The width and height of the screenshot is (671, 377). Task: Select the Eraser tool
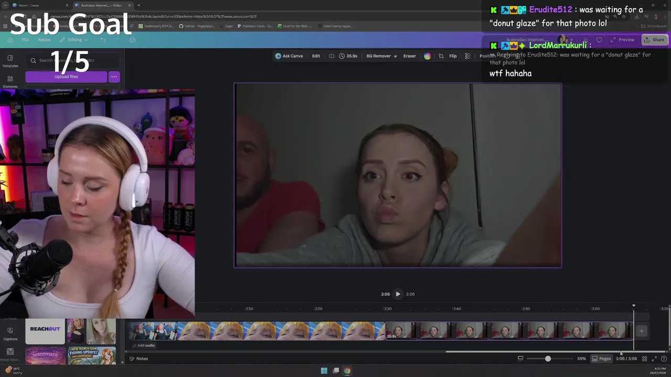(409, 56)
